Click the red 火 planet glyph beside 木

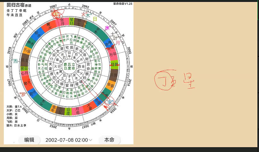pos(83,14)
